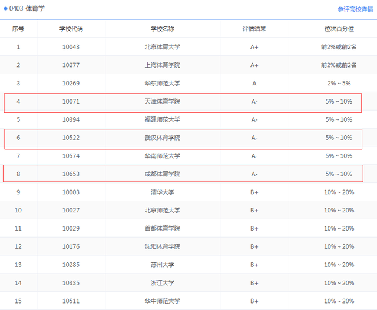Select 华南师范大学 school name
Image resolution: width=377 pixels, height=310 pixels.
point(163,156)
